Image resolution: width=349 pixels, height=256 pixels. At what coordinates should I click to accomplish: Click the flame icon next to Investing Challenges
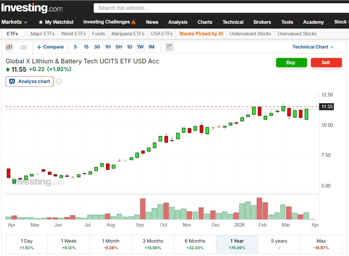pyautogui.click(x=133, y=22)
